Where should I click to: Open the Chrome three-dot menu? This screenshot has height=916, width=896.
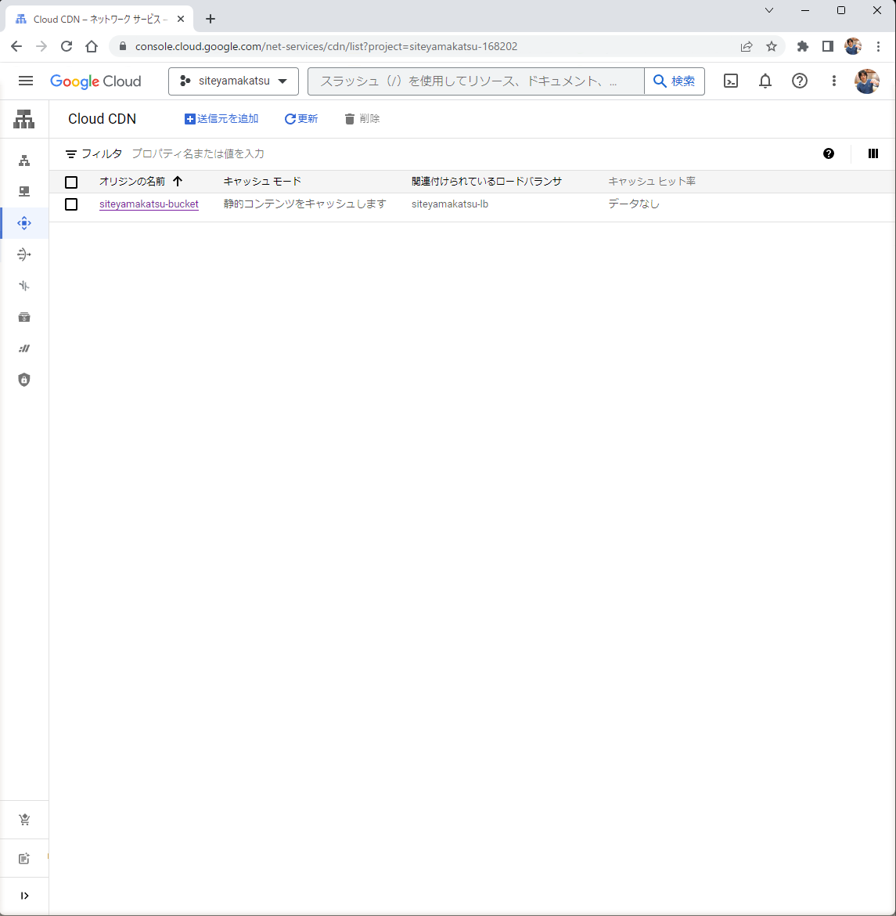(879, 47)
